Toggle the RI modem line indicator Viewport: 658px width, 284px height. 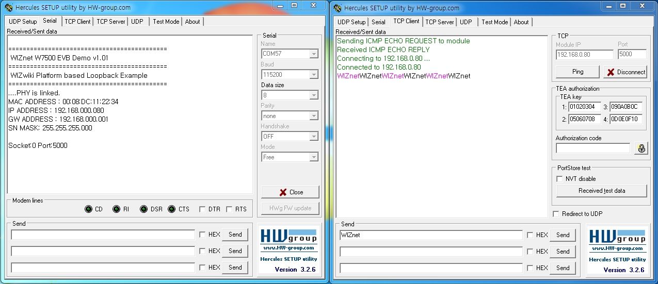[116, 209]
